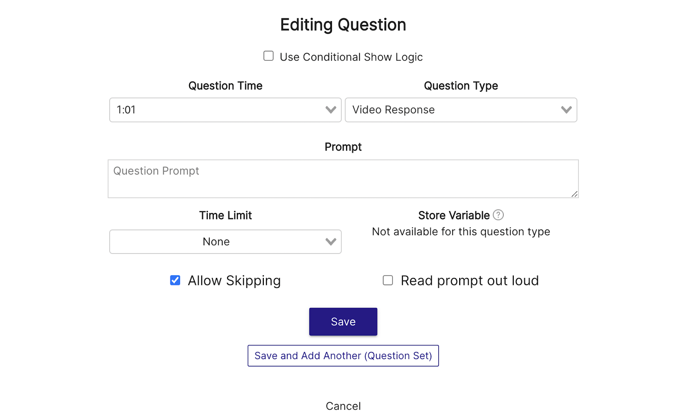
Task: Click the "Use Conditional Show Logic" label text
Action: tap(351, 57)
